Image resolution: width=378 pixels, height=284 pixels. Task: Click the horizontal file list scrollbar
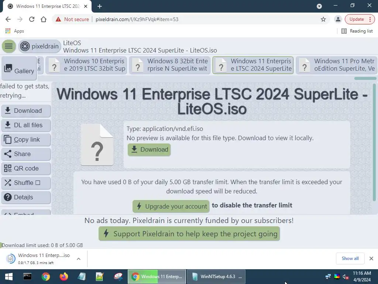pos(365,78)
